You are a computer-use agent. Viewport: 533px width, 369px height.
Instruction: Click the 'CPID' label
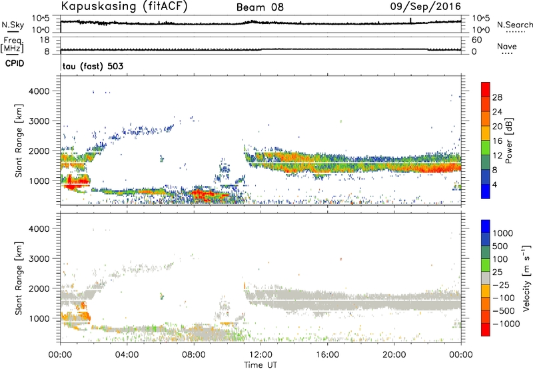[x=15, y=63]
